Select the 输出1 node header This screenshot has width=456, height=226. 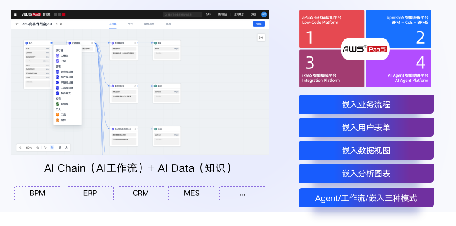click(167, 86)
